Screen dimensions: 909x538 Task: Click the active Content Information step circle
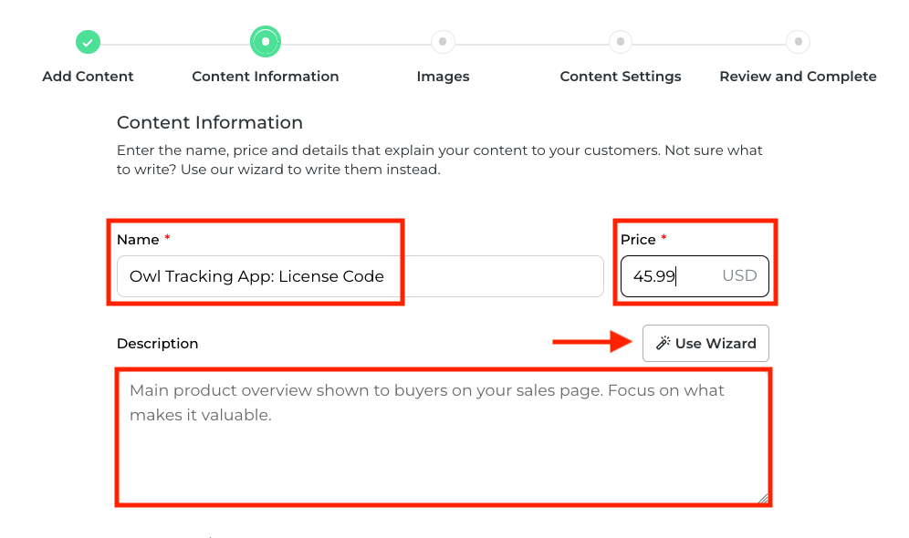coord(266,42)
